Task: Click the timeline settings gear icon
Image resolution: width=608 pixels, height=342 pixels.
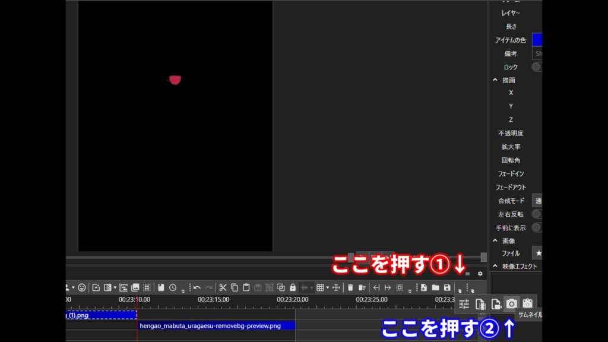Action: pyautogui.click(x=480, y=274)
